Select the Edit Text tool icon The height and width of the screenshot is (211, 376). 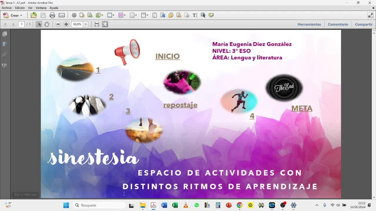pyautogui.click(x=195, y=15)
